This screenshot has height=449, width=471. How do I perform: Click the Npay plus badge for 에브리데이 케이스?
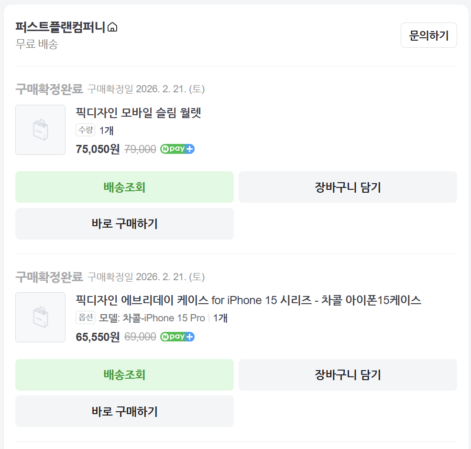point(177,337)
